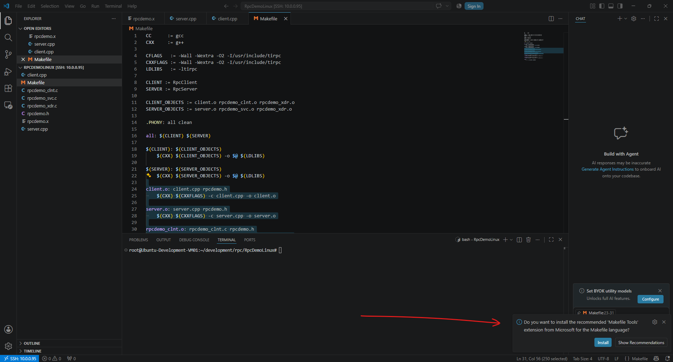Viewport: 673px width, 362px height.
Task: Toggle the secondary side bar layout button
Action: pyautogui.click(x=620, y=6)
